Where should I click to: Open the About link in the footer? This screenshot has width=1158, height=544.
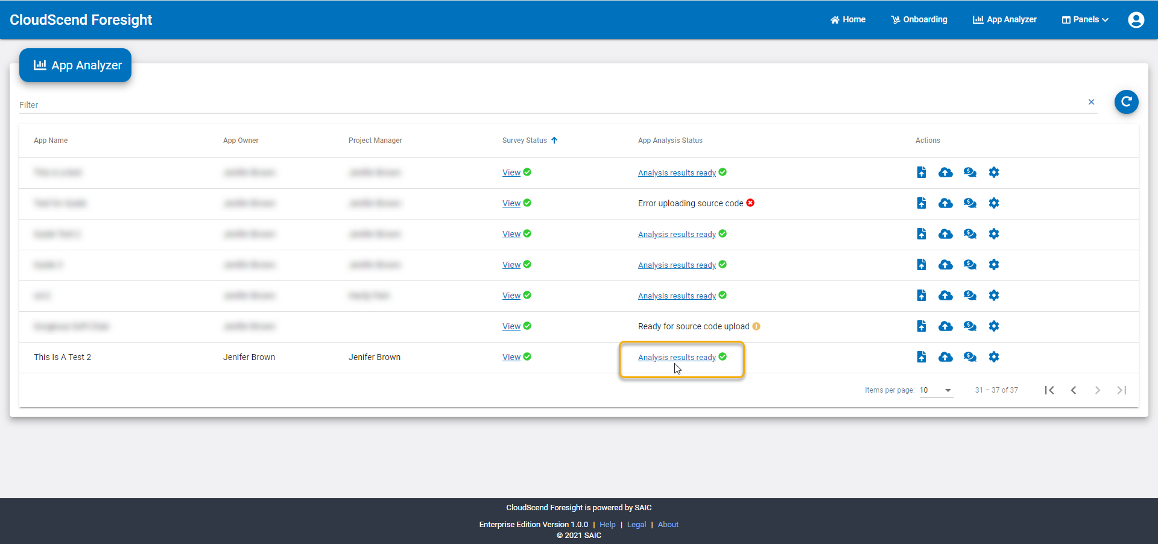coord(668,525)
